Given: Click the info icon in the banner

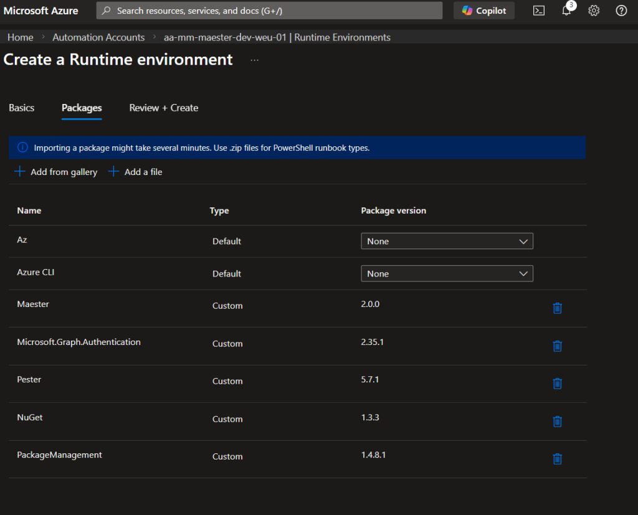Looking at the screenshot, I should [x=23, y=147].
